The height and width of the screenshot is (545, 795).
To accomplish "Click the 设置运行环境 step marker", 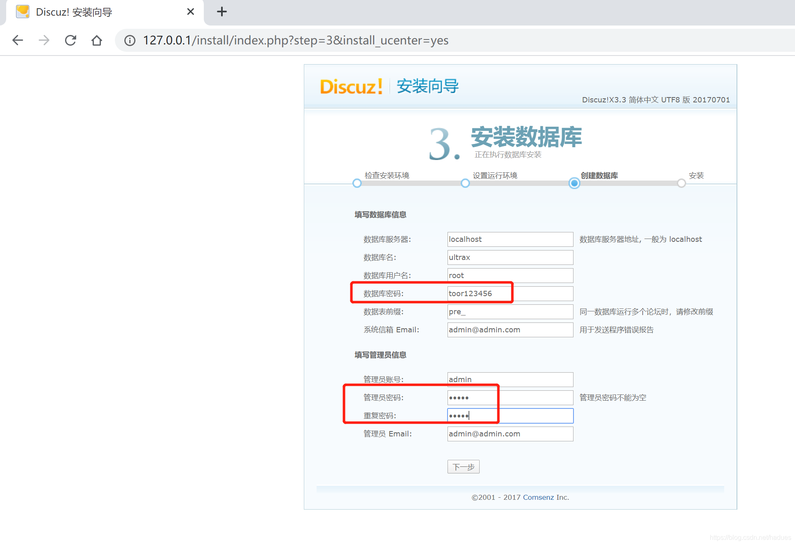I will pos(465,183).
